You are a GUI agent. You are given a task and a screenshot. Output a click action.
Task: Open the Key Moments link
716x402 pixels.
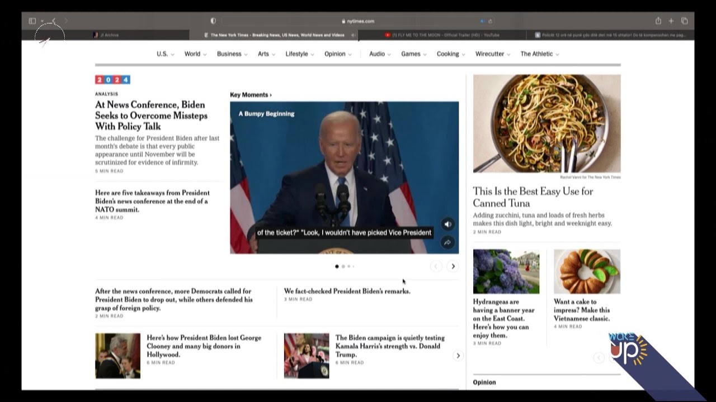tap(251, 95)
